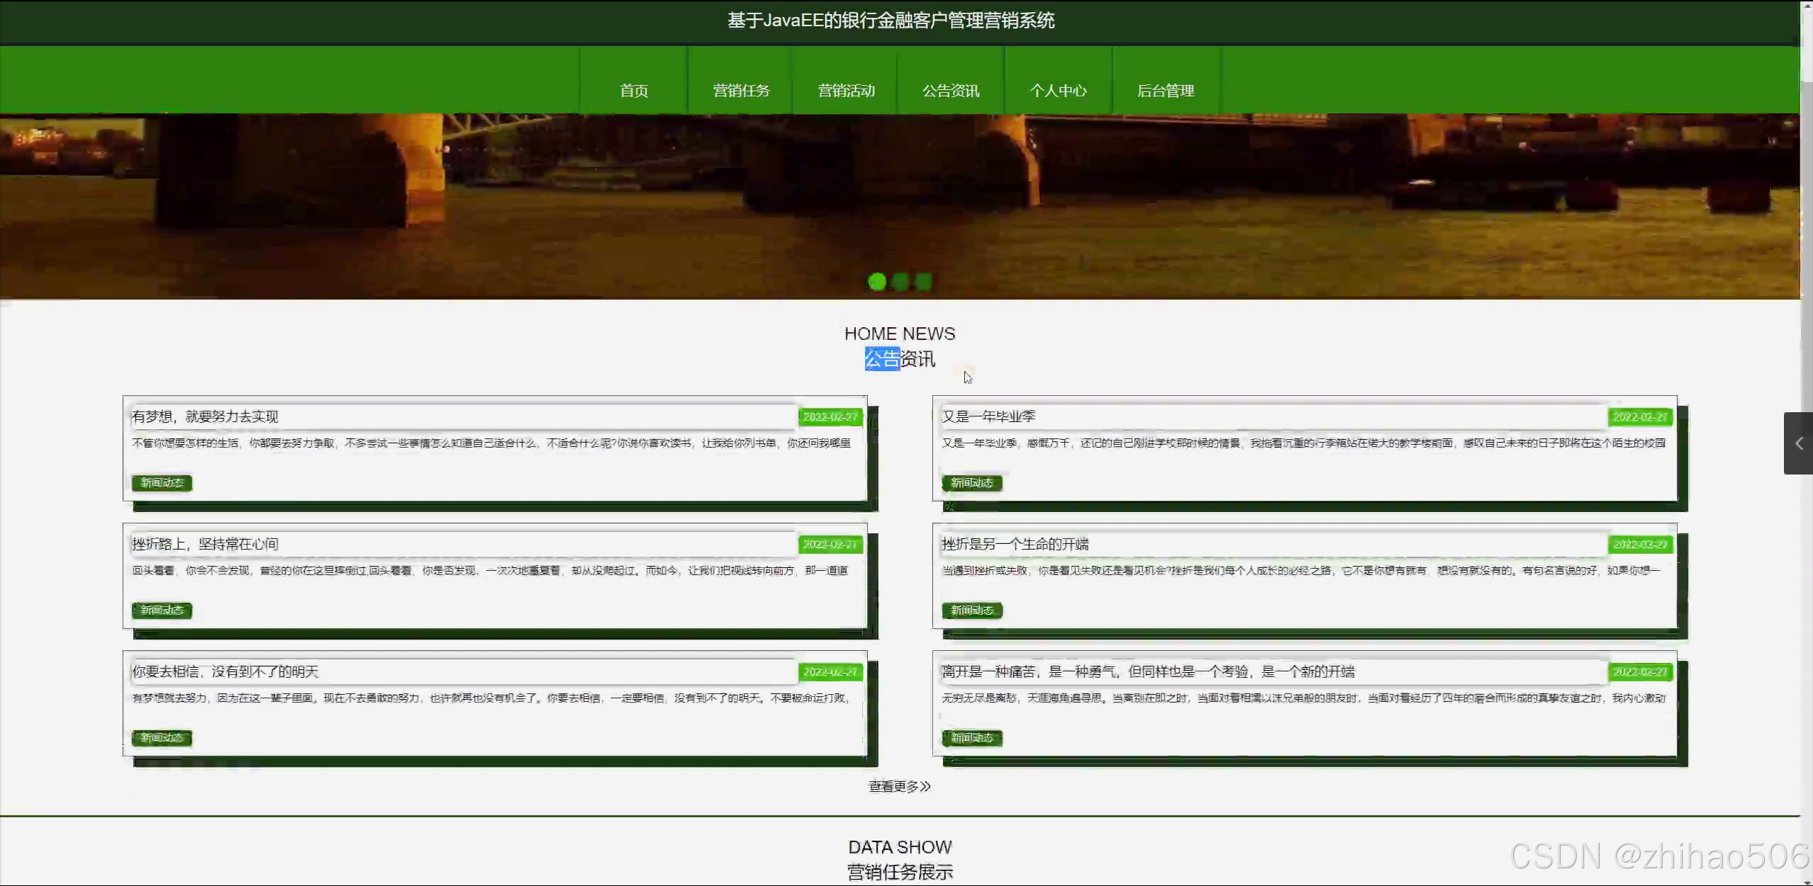Click the scrollbar on the right edge
The height and width of the screenshot is (886, 1813).
1808,42
